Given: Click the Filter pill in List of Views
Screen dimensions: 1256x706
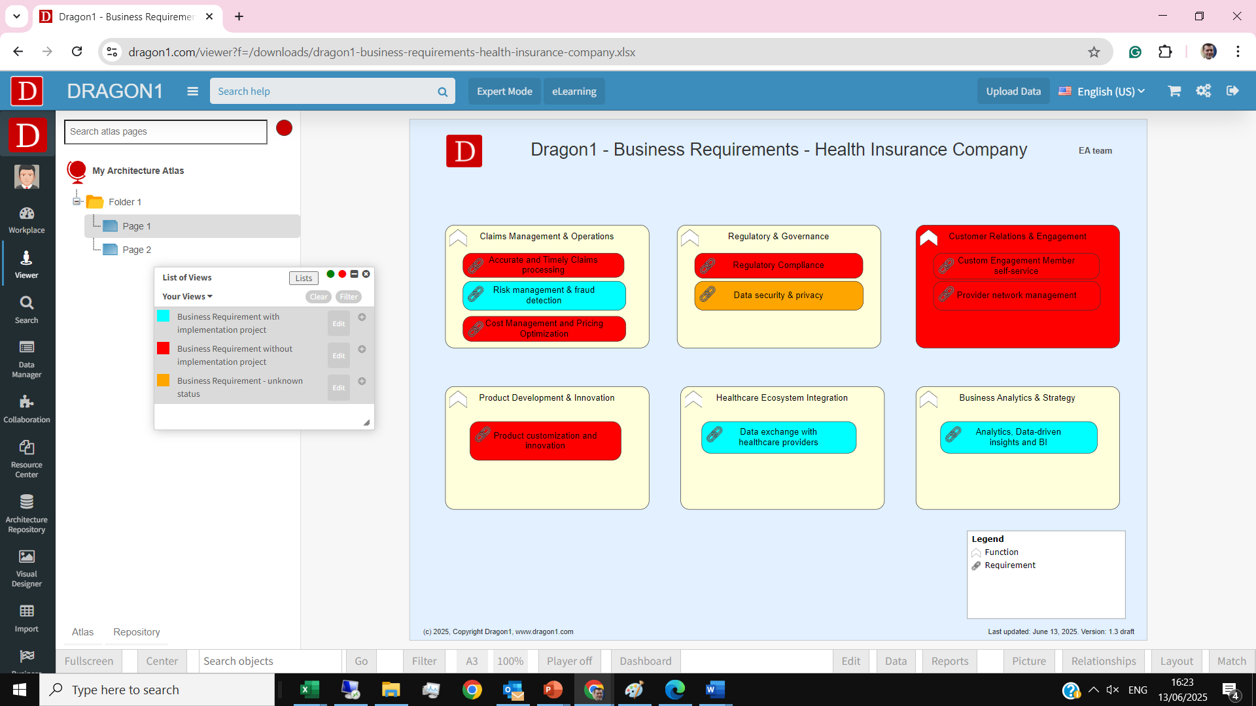Looking at the screenshot, I should pos(349,297).
